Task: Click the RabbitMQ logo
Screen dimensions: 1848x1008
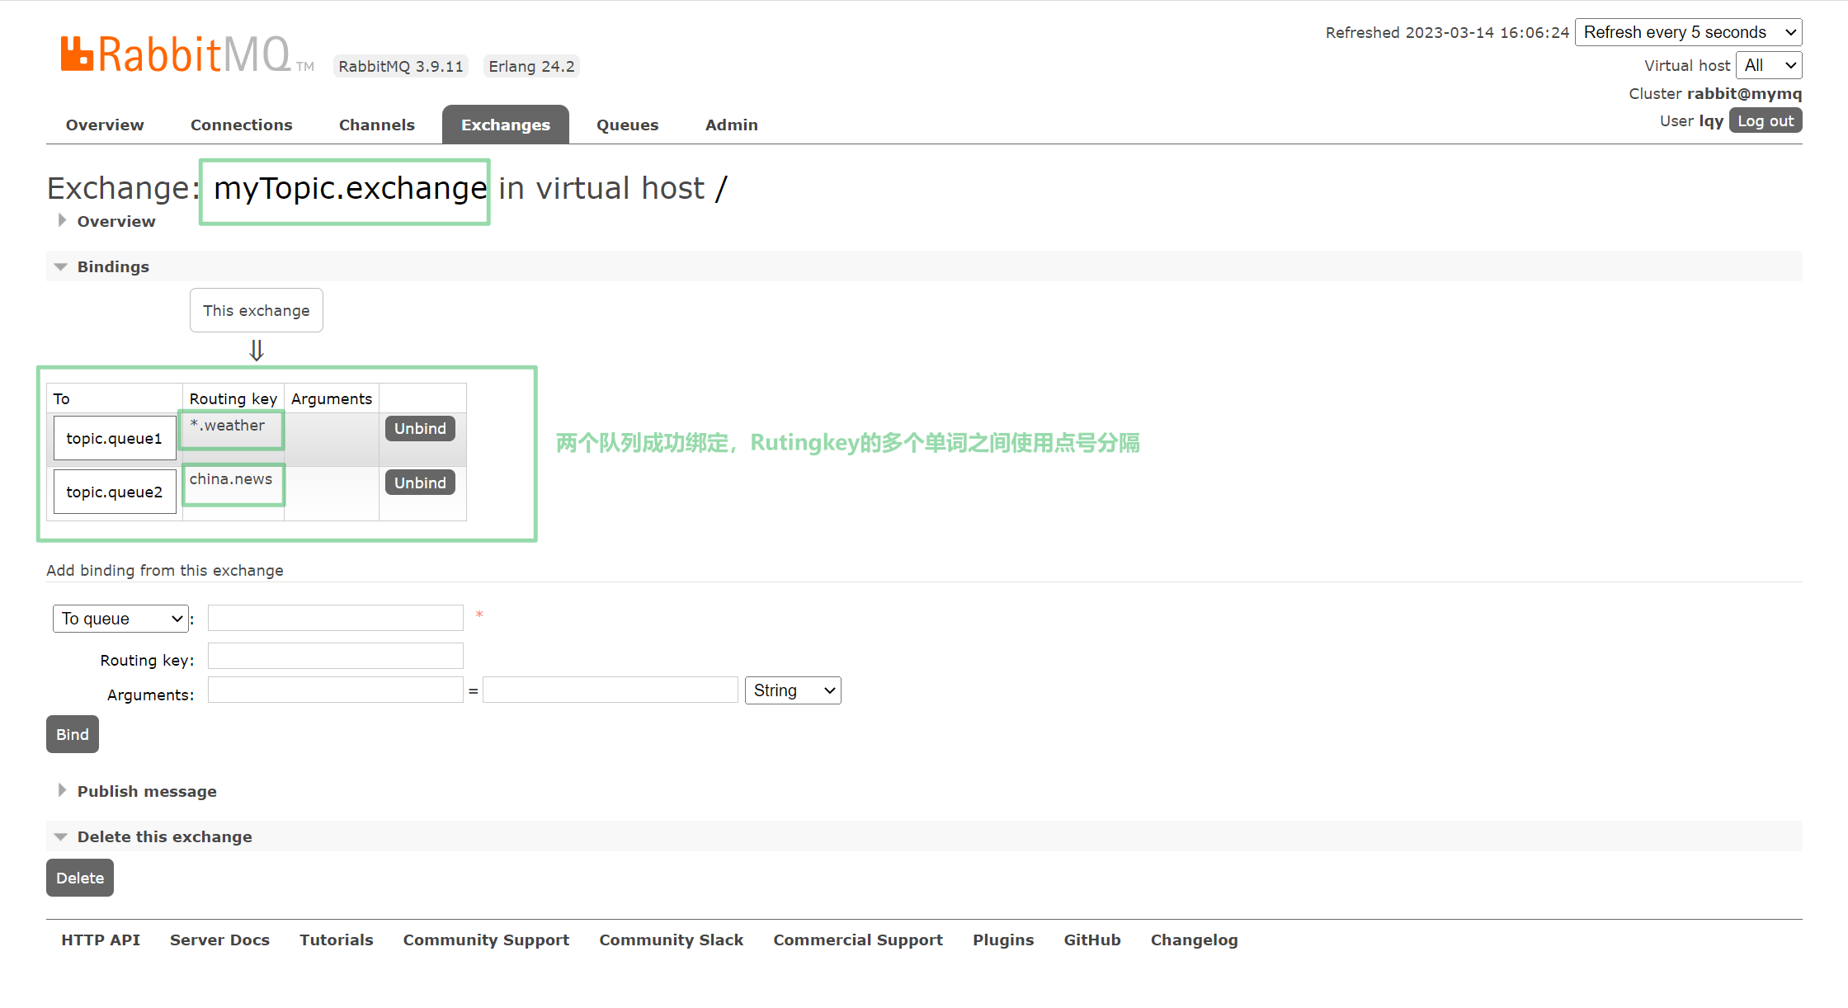Action: pyautogui.click(x=175, y=54)
